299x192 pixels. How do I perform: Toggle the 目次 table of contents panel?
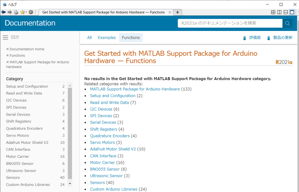5,37
